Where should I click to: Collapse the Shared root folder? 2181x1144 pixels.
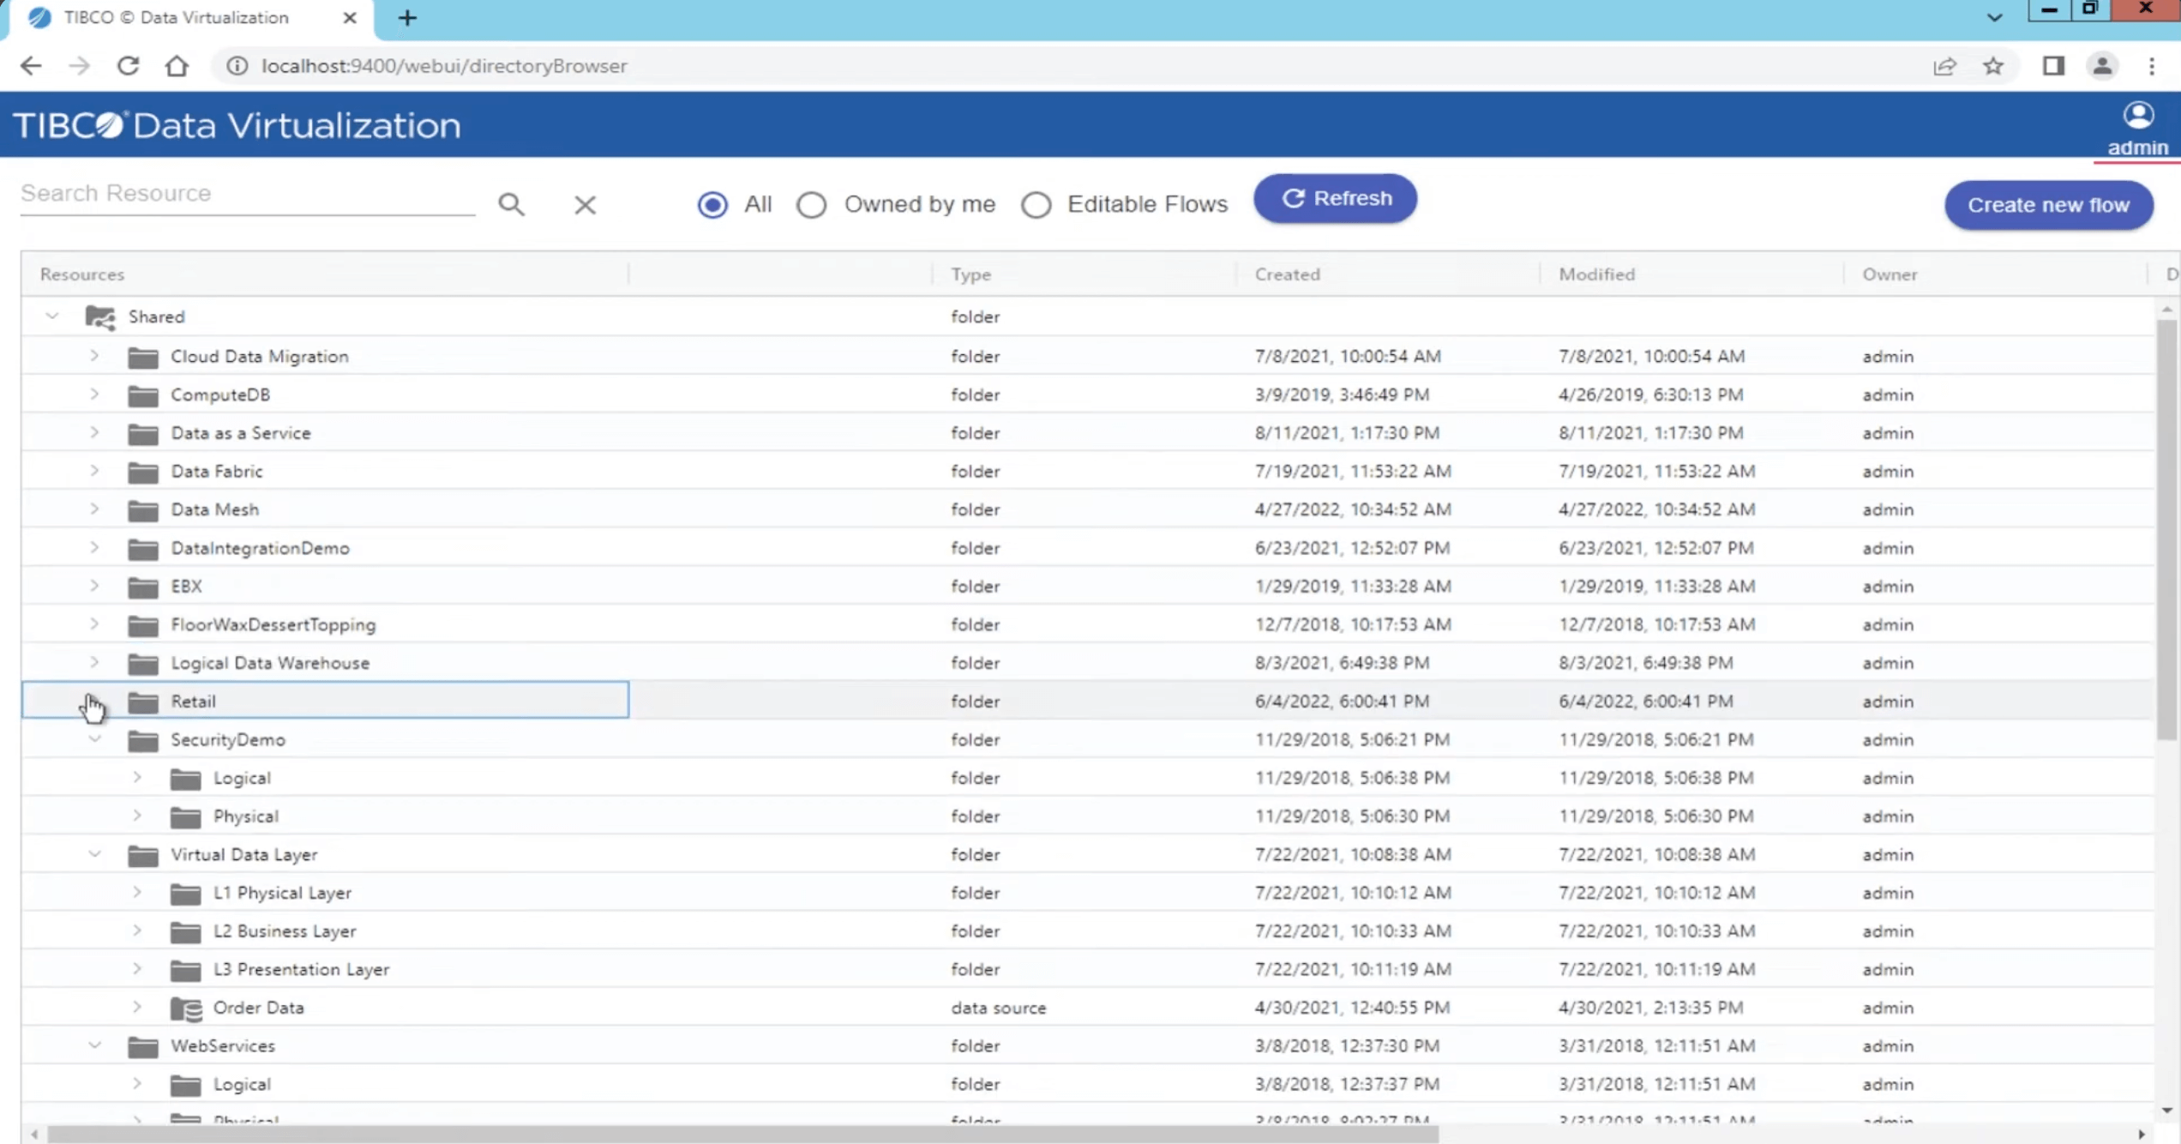(x=52, y=316)
